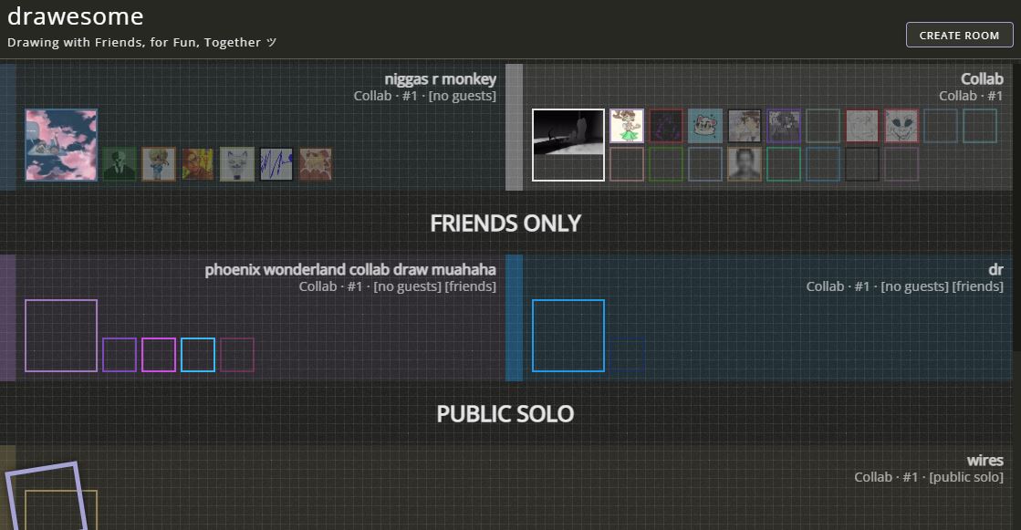This screenshot has width=1021, height=530.
Task: Click the girl in green skirt avatar
Action: tap(627, 126)
